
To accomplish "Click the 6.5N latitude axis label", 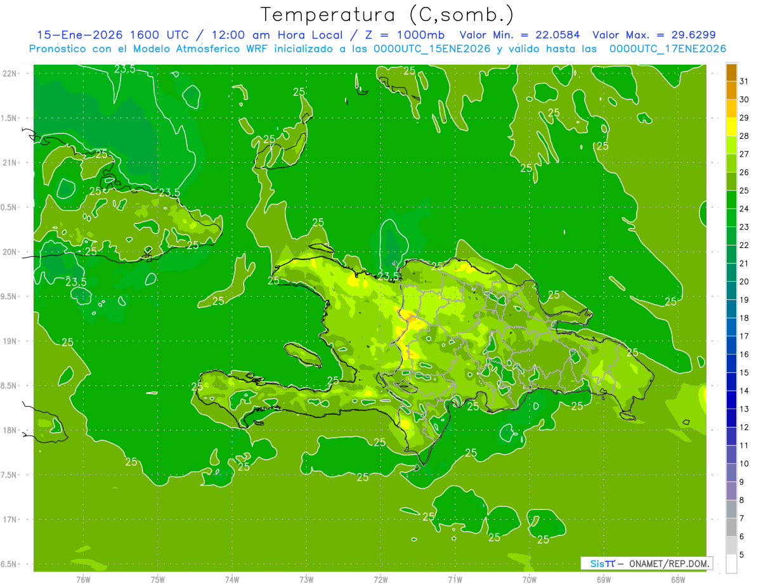I will [x=10, y=564].
